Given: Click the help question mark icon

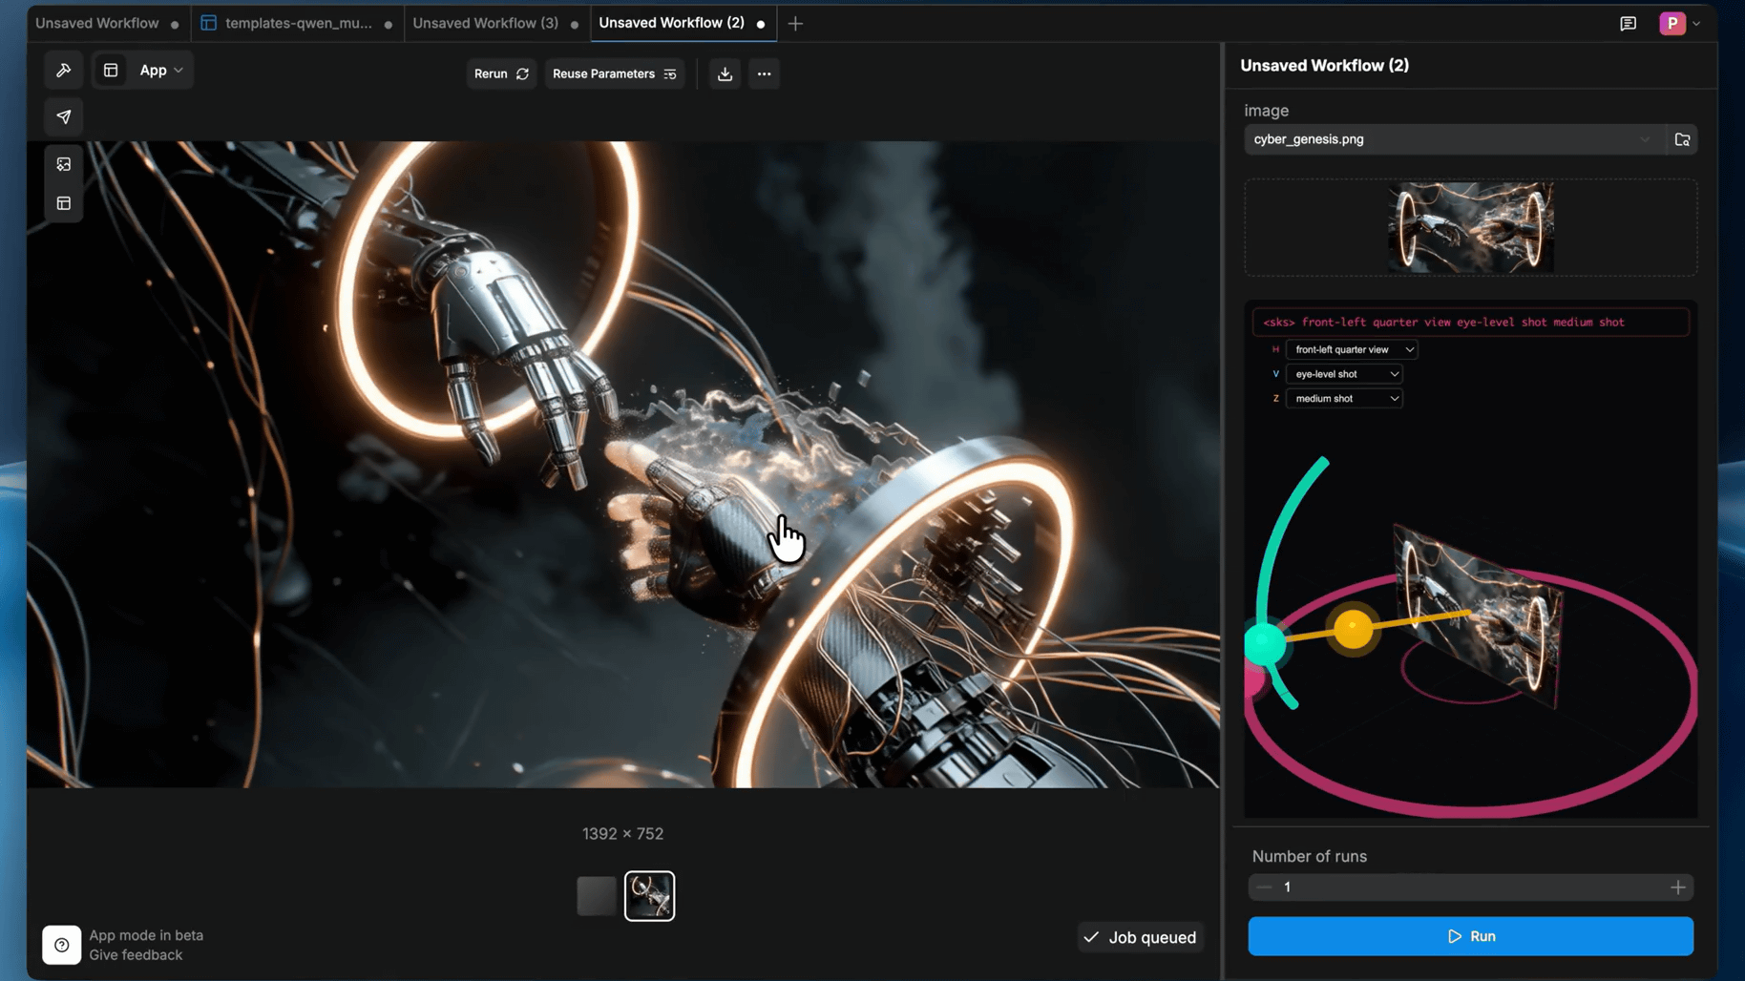Looking at the screenshot, I should [x=62, y=945].
